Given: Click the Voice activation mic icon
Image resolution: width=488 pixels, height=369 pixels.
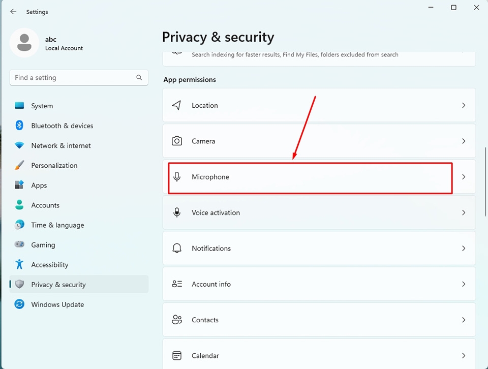Looking at the screenshot, I should (x=177, y=212).
